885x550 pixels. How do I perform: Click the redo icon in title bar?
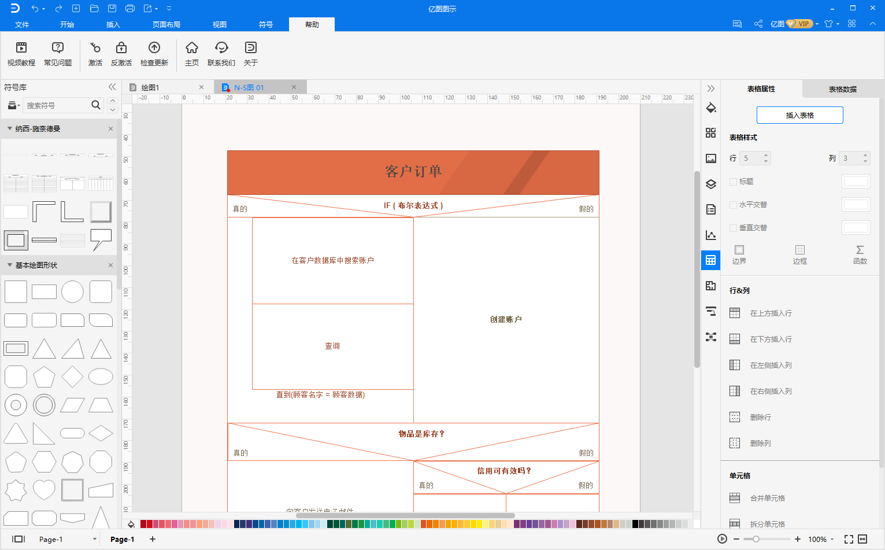58,8
